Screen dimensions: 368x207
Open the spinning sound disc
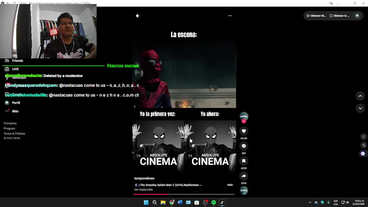(x=244, y=190)
